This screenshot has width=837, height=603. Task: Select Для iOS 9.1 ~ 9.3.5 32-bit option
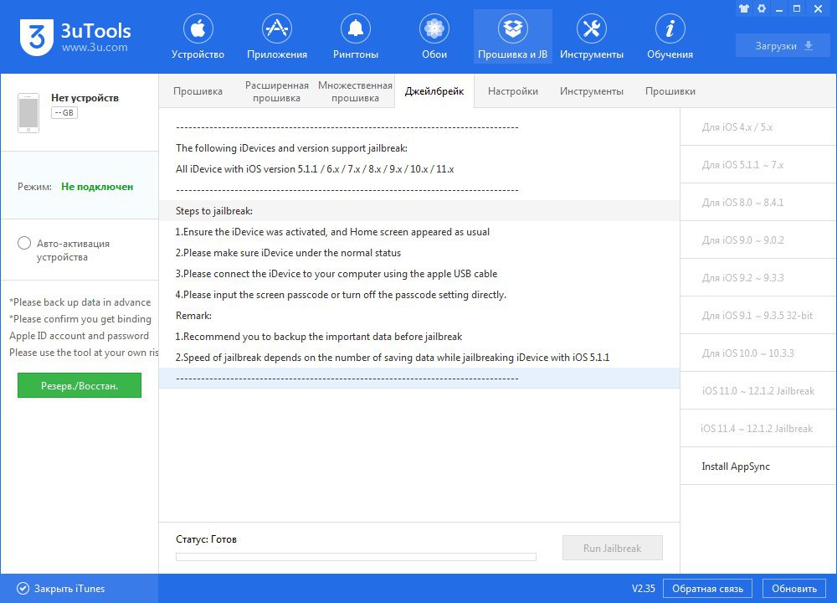click(x=758, y=315)
